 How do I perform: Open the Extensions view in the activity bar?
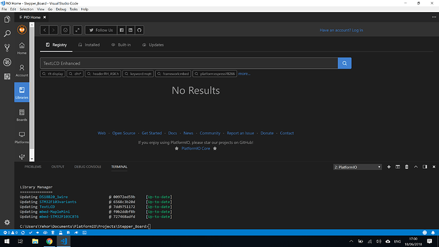tap(7, 76)
